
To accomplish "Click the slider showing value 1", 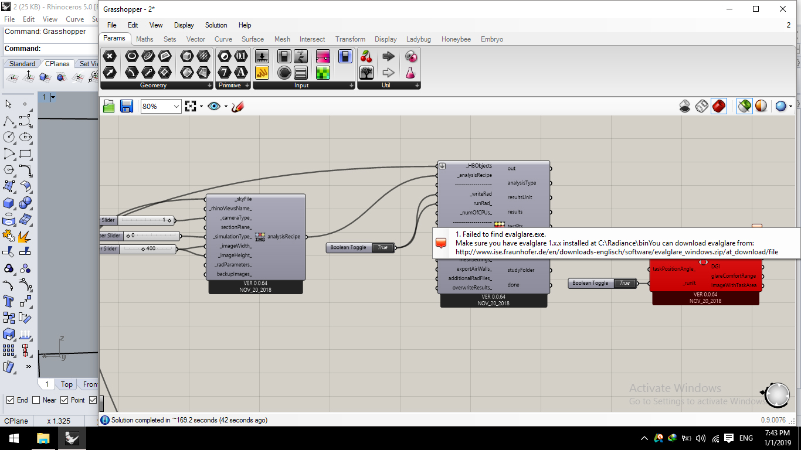I will click(x=138, y=220).
